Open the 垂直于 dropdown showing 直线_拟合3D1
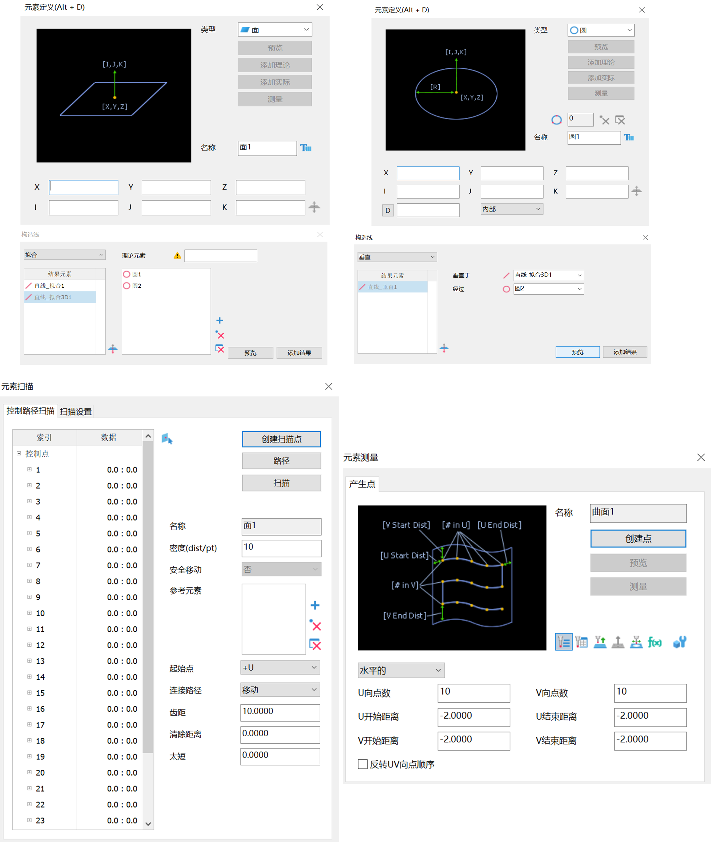This screenshot has width=711, height=842. 549,275
